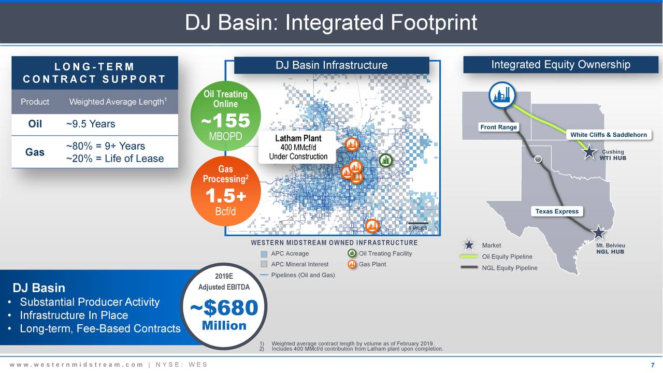Click the 5 MILES scale bar on the map
Viewport: 663px width, 373px height.
coord(417,226)
